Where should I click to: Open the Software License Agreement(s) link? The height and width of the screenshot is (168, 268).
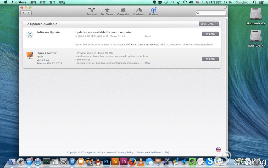[143, 45]
